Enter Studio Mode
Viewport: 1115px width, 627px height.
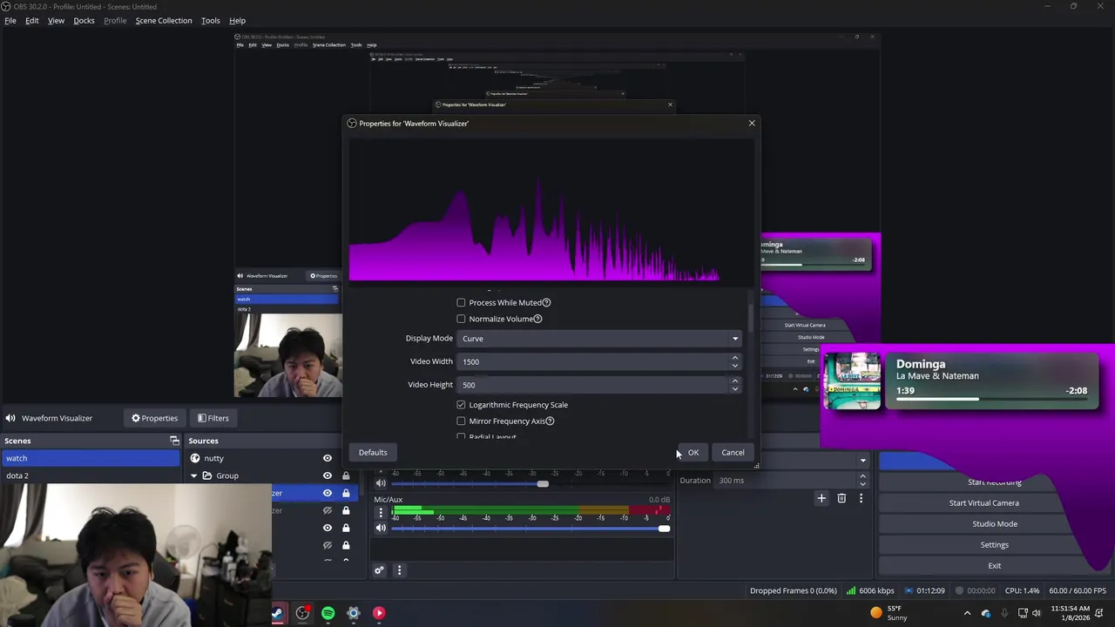pyautogui.click(x=994, y=524)
